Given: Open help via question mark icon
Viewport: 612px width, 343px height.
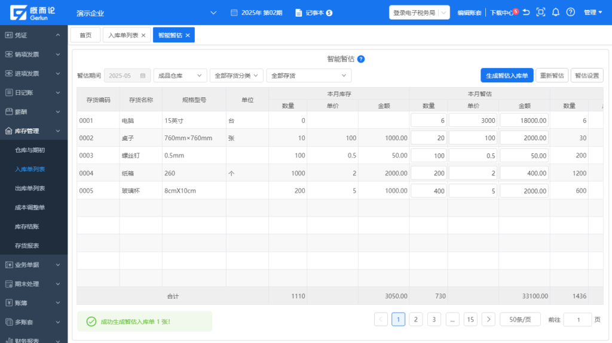Looking at the screenshot, I should (570, 12).
